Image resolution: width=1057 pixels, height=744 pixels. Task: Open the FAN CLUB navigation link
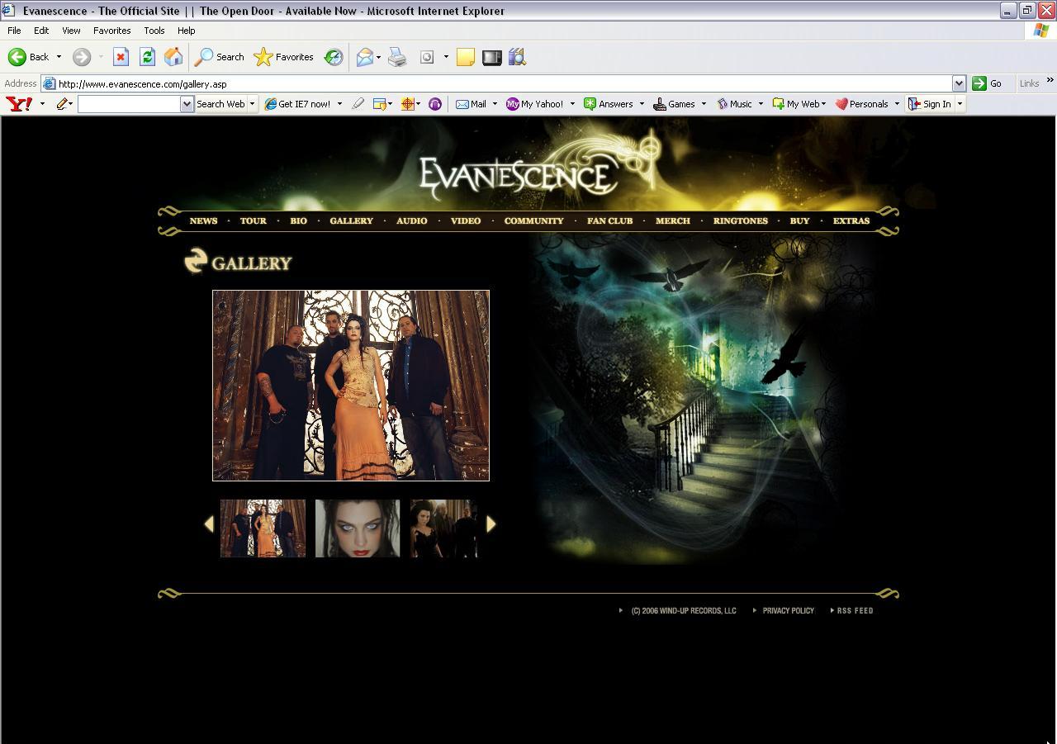click(609, 221)
